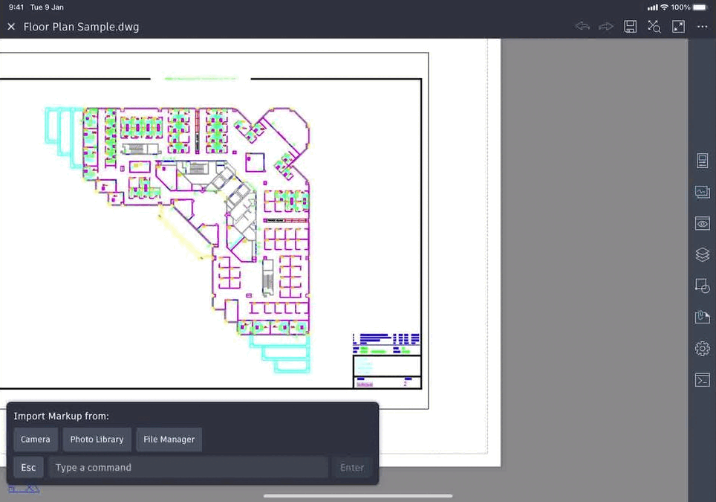Fit the drawing to the screen

tap(677, 26)
